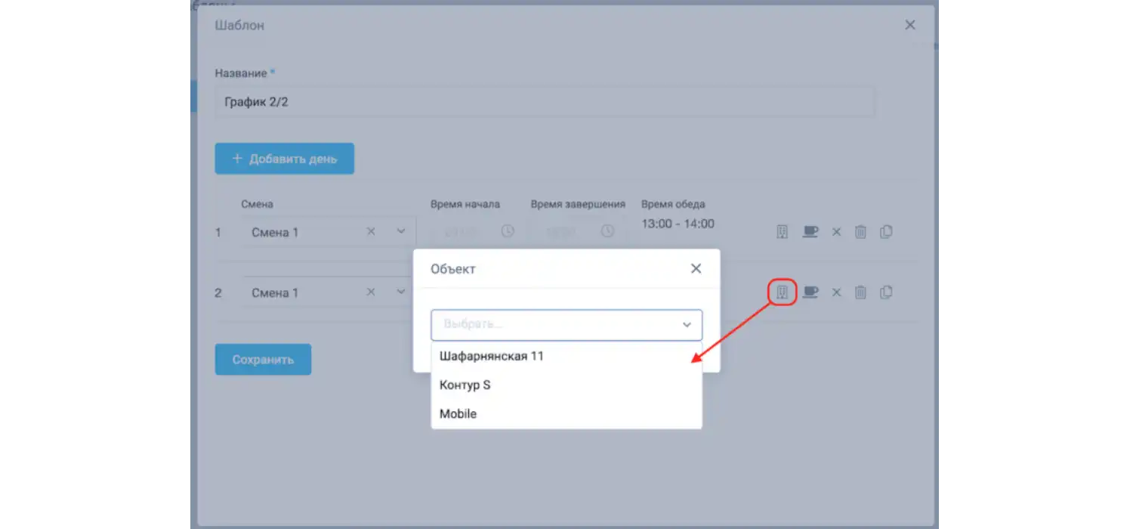
Task: Click the Сохранить button
Action: (263, 360)
